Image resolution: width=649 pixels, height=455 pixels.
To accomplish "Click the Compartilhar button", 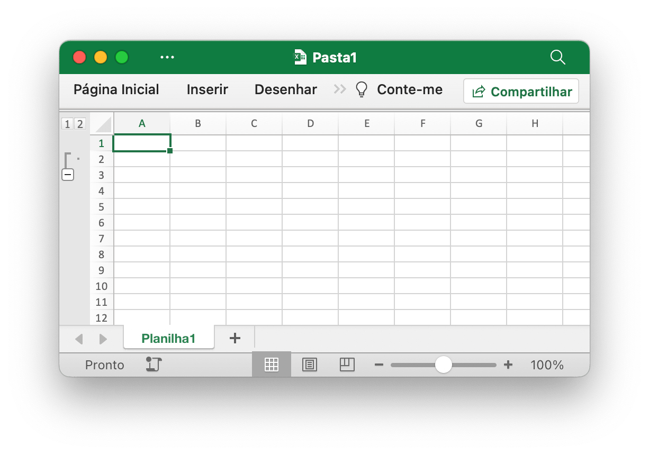I will pyautogui.click(x=521, y=91).
